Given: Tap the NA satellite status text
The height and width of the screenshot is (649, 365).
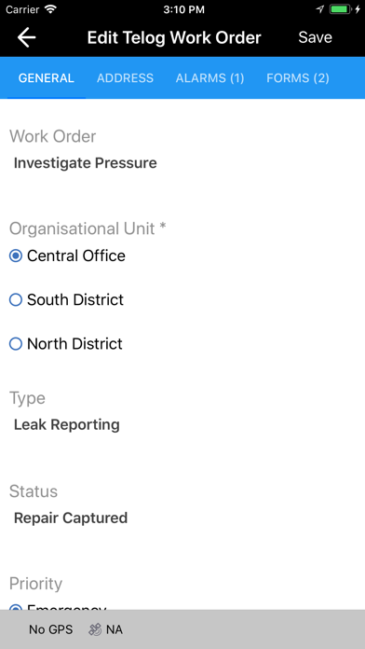Looking at the screenshot, I should [115, 629].
